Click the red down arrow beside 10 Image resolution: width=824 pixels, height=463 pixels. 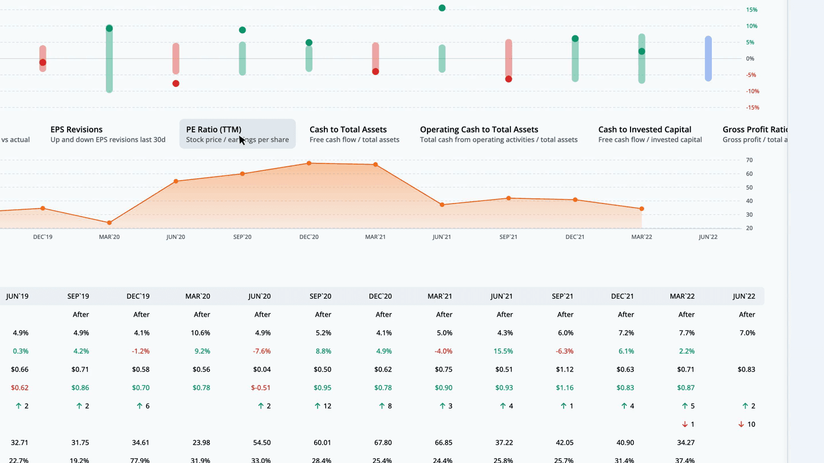click(741, 424)
